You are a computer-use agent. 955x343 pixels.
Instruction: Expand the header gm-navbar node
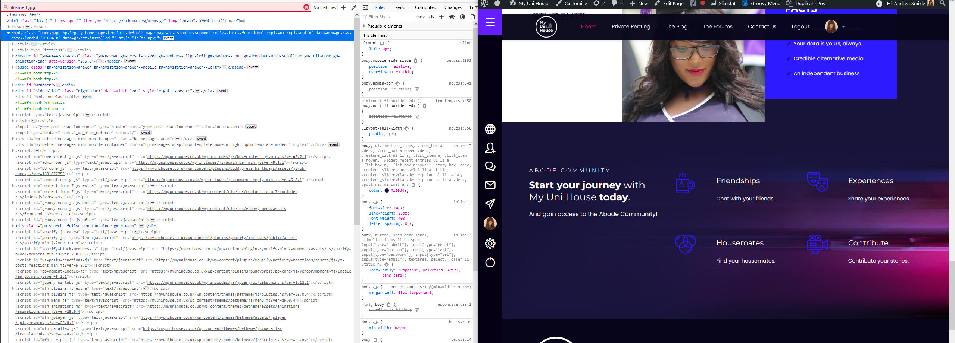pyautogui.click(x=13, y=56)
